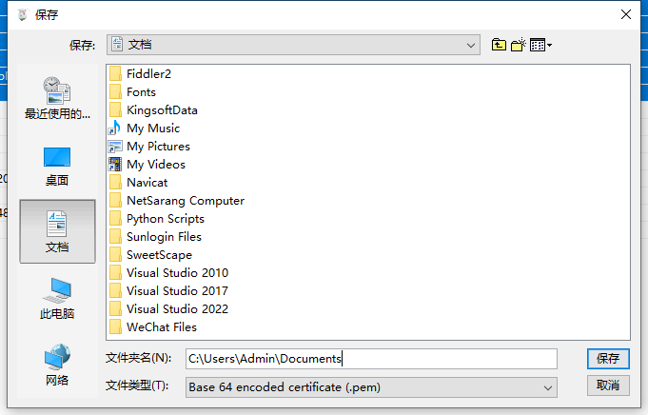Select the Fiddler2 folder
The height and width of the screenshot is (415, 648).
[x=147, y=73]
